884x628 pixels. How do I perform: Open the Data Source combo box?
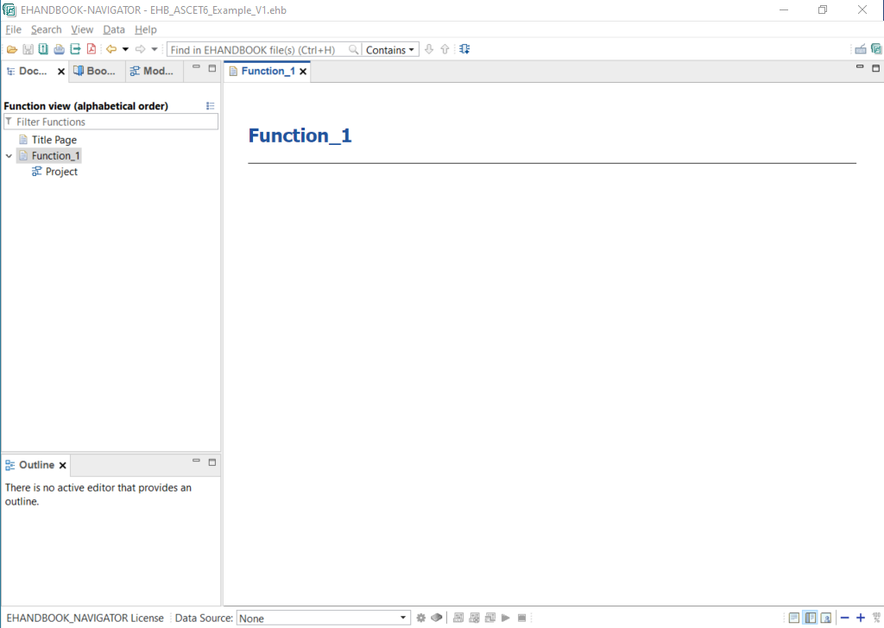pos(323,618)
